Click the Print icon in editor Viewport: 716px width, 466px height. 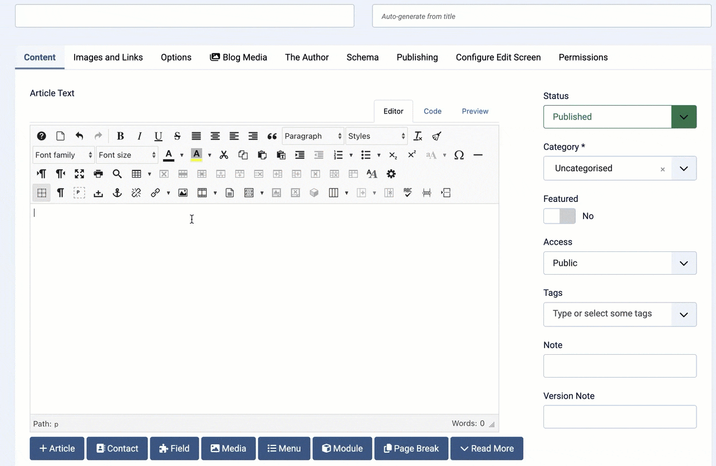point(99,174)
